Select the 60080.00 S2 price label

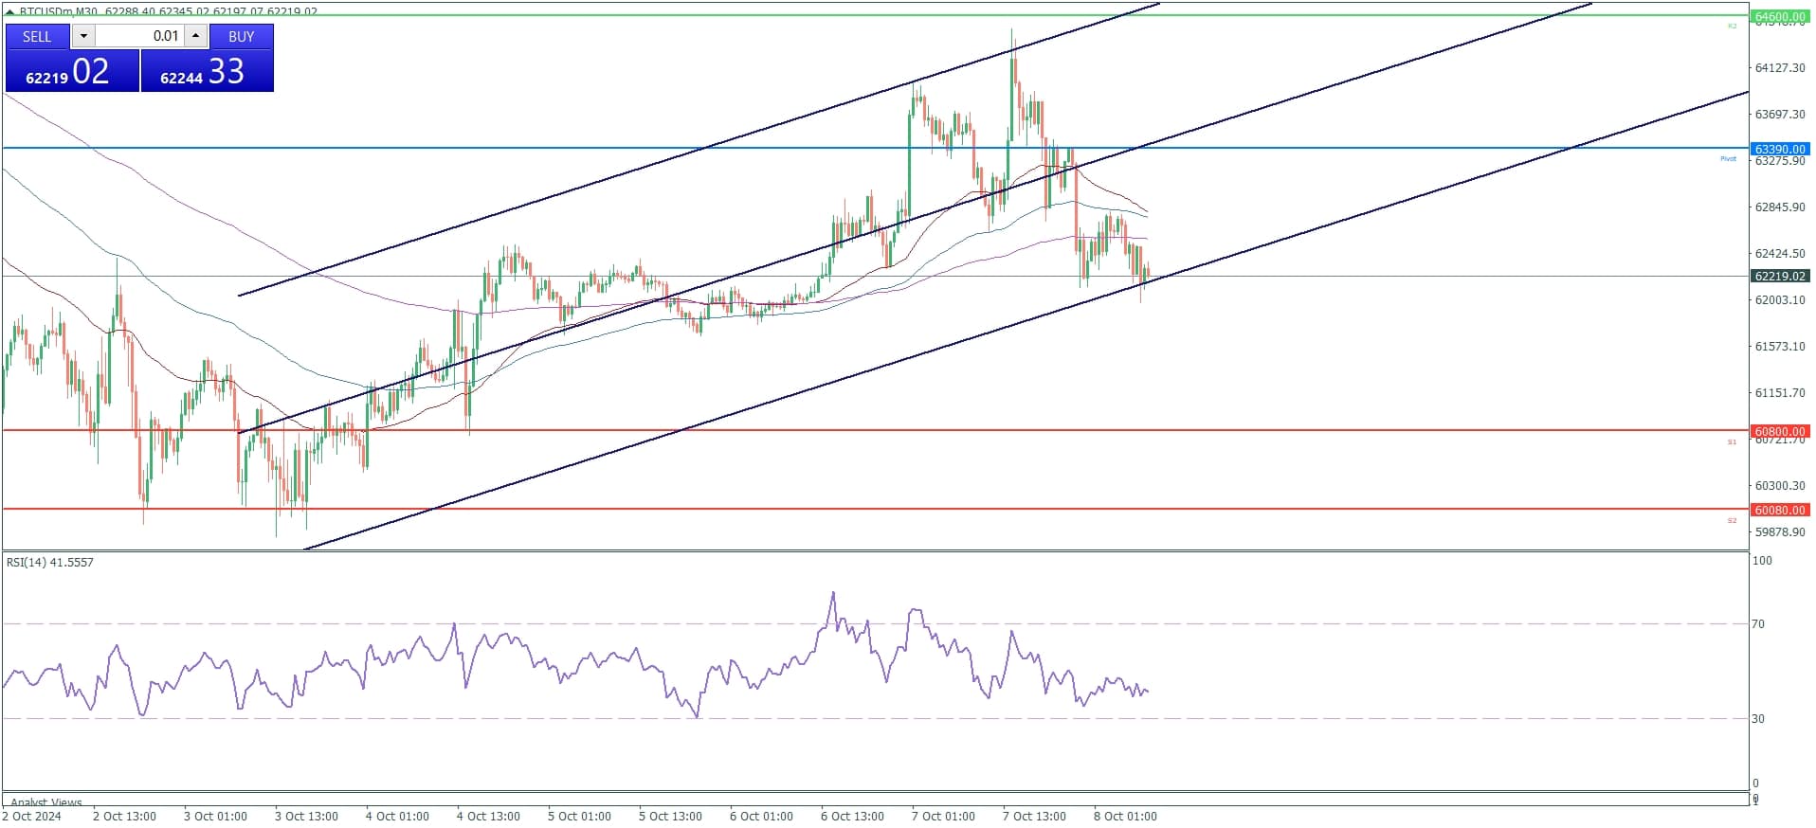click(x=1779, y=510)
